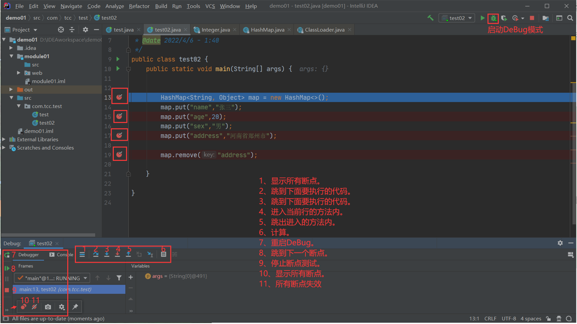Screen dimensions: 577x324
Task: Stop the process via top toolbar stop icon
Action: [x=532, y=18]
